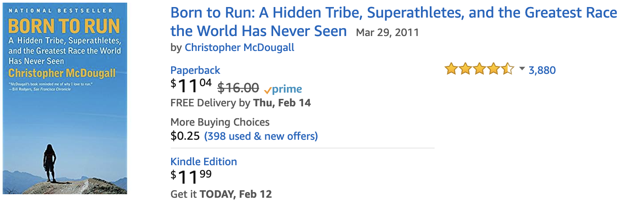Click the $11.04 paperback price
Image resolution: width=622 pixels, height=203 pixels.
(x=191, y=86)
